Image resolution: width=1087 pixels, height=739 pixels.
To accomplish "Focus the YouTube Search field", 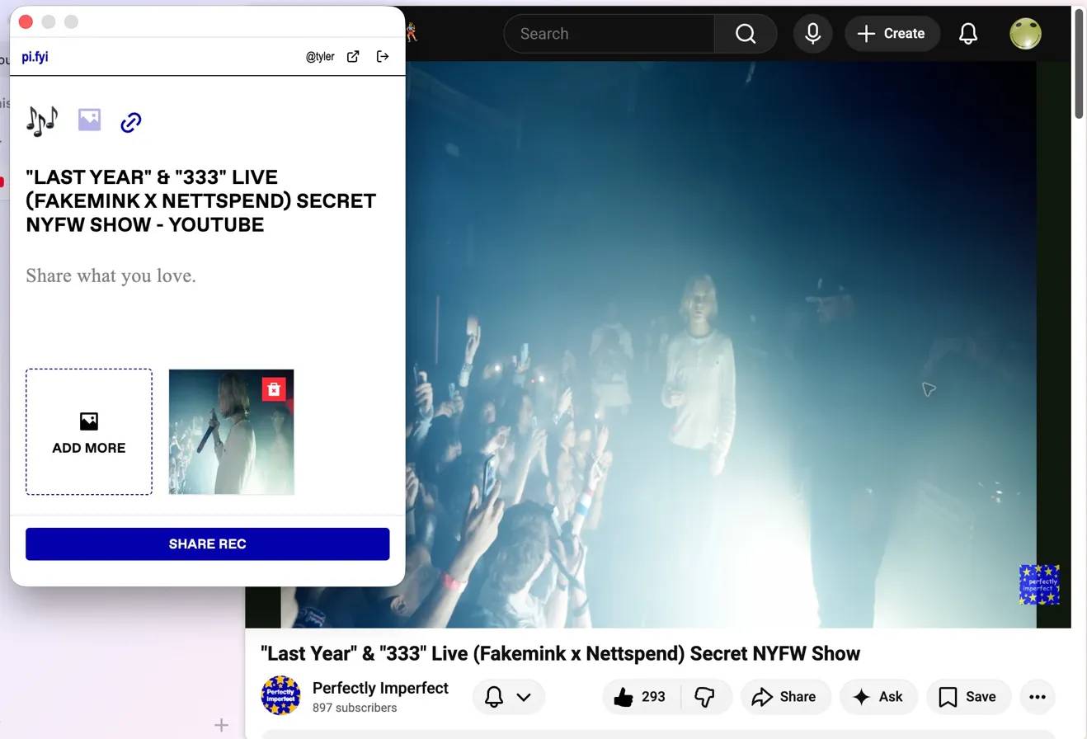I will point(609,34).
